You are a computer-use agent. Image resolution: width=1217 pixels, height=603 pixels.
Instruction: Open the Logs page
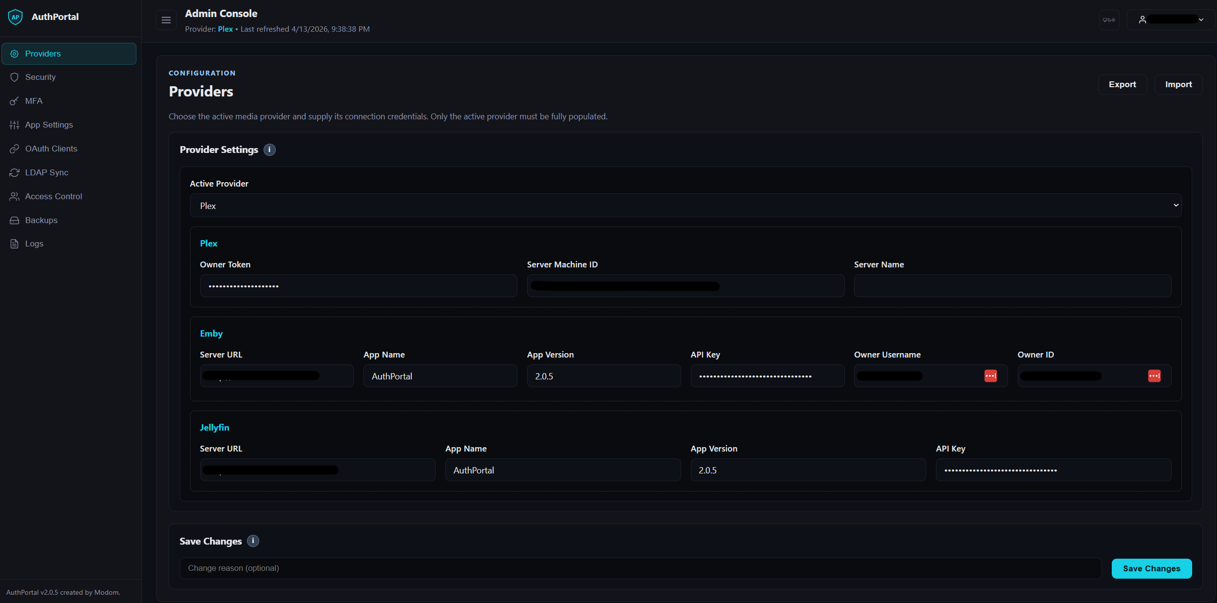click(69, 244)
